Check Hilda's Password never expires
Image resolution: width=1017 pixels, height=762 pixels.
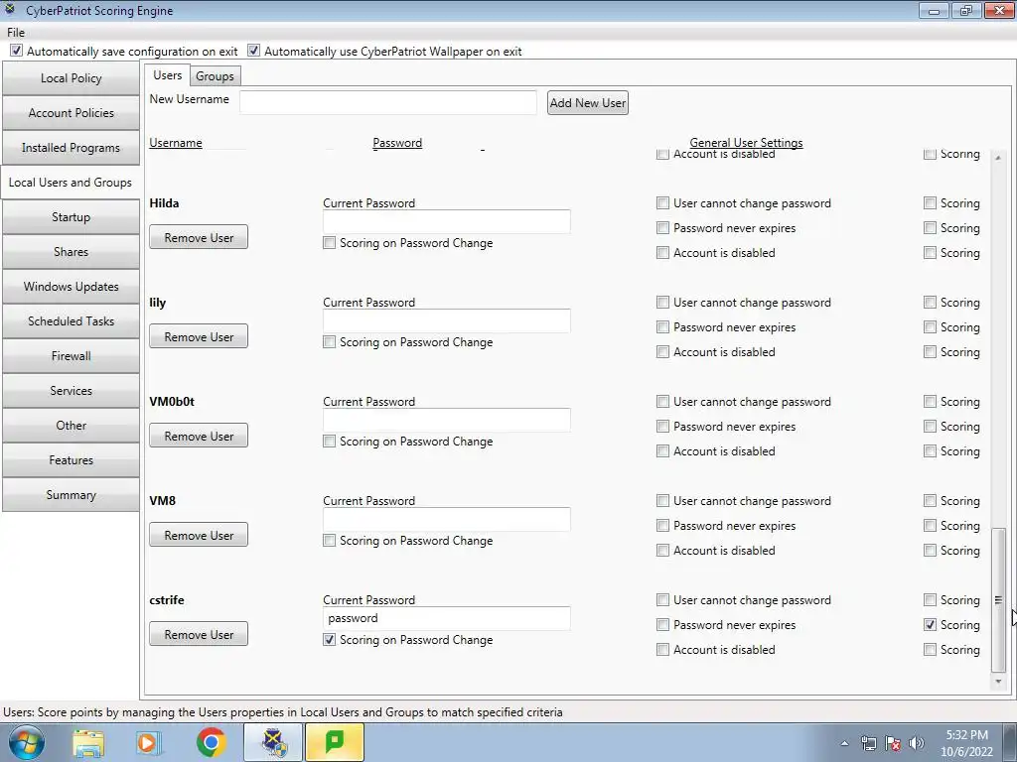(662, 228)
